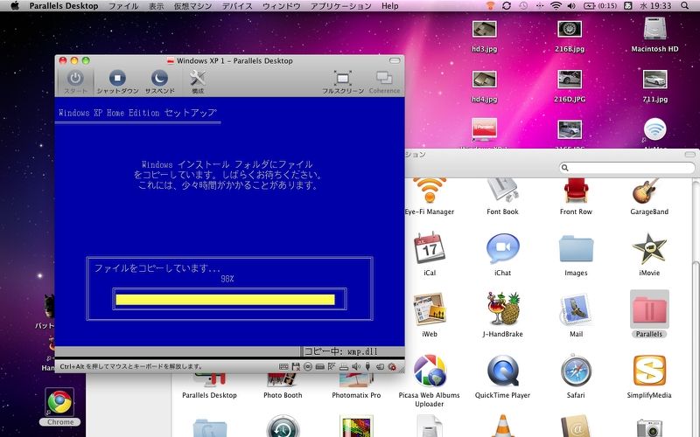Open iChat in the Applications window
Screen dimensions: 700x437
click(x=502, y=249)
